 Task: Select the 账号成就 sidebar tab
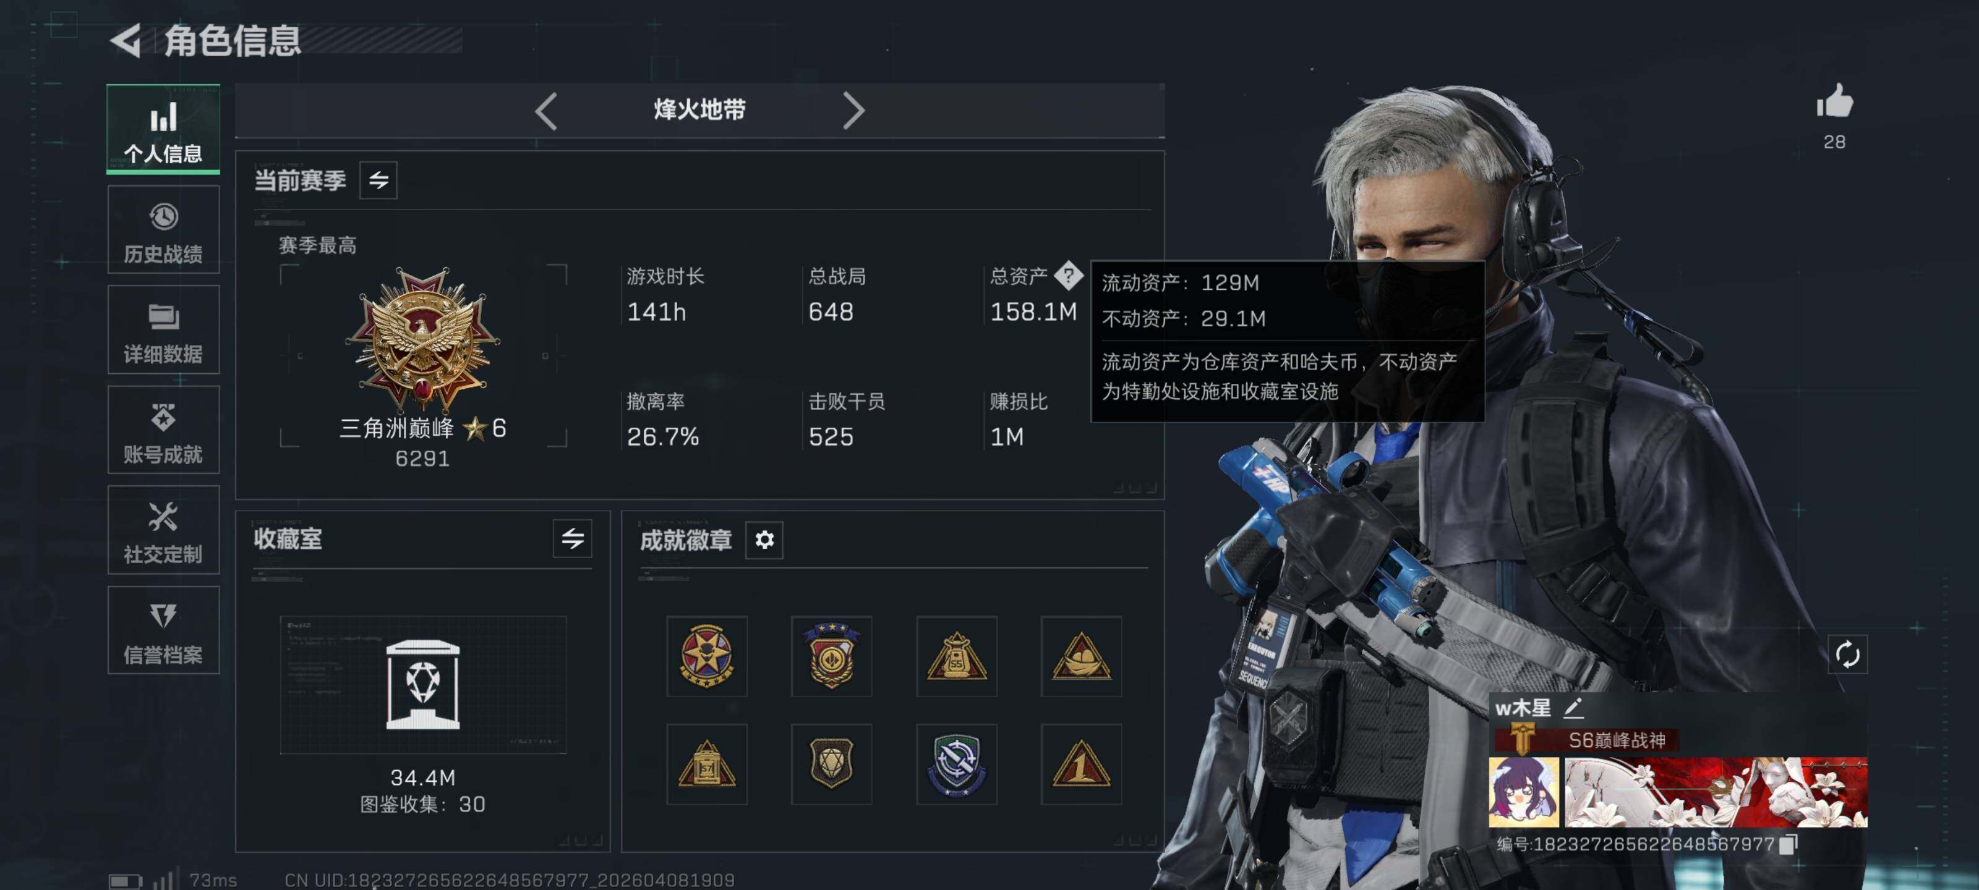[164, 430]
